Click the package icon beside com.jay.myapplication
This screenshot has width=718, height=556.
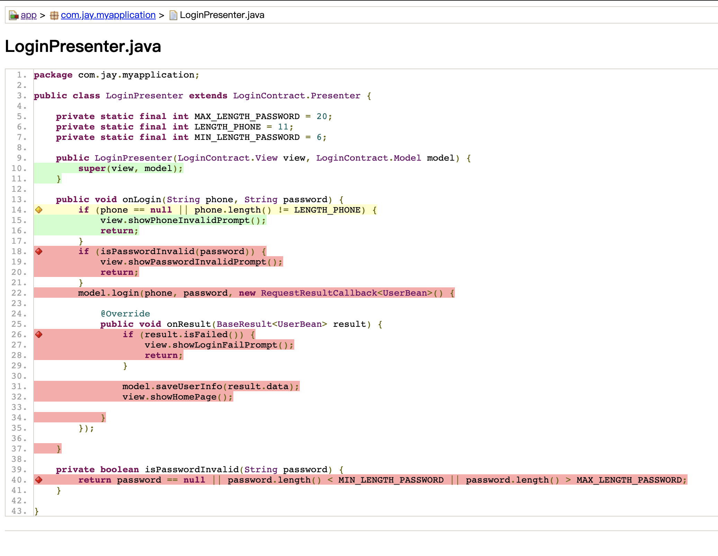tap(54, 15)
